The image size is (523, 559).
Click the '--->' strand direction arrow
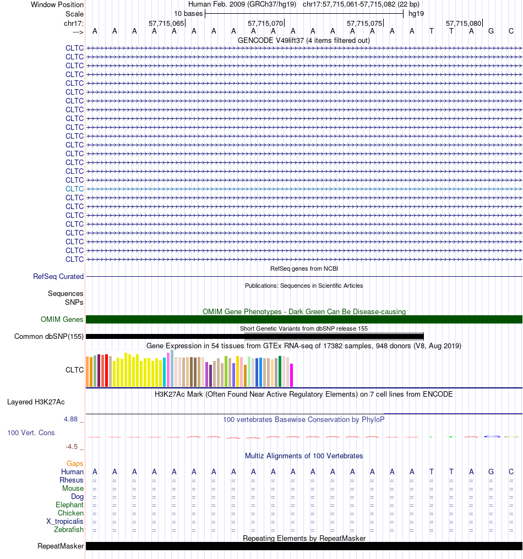78,32
